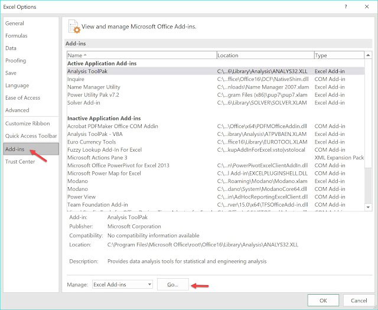Select Microsoft Office PowerPivot for Excel 2013
The width and height of the screenshot is (378, 310).
coord(216,165)
